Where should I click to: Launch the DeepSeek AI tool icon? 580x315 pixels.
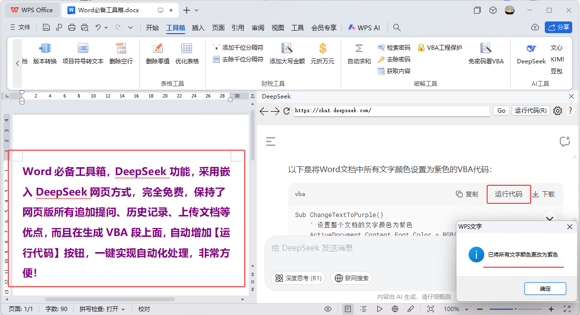pyautogui.click(x=531, y=49)
